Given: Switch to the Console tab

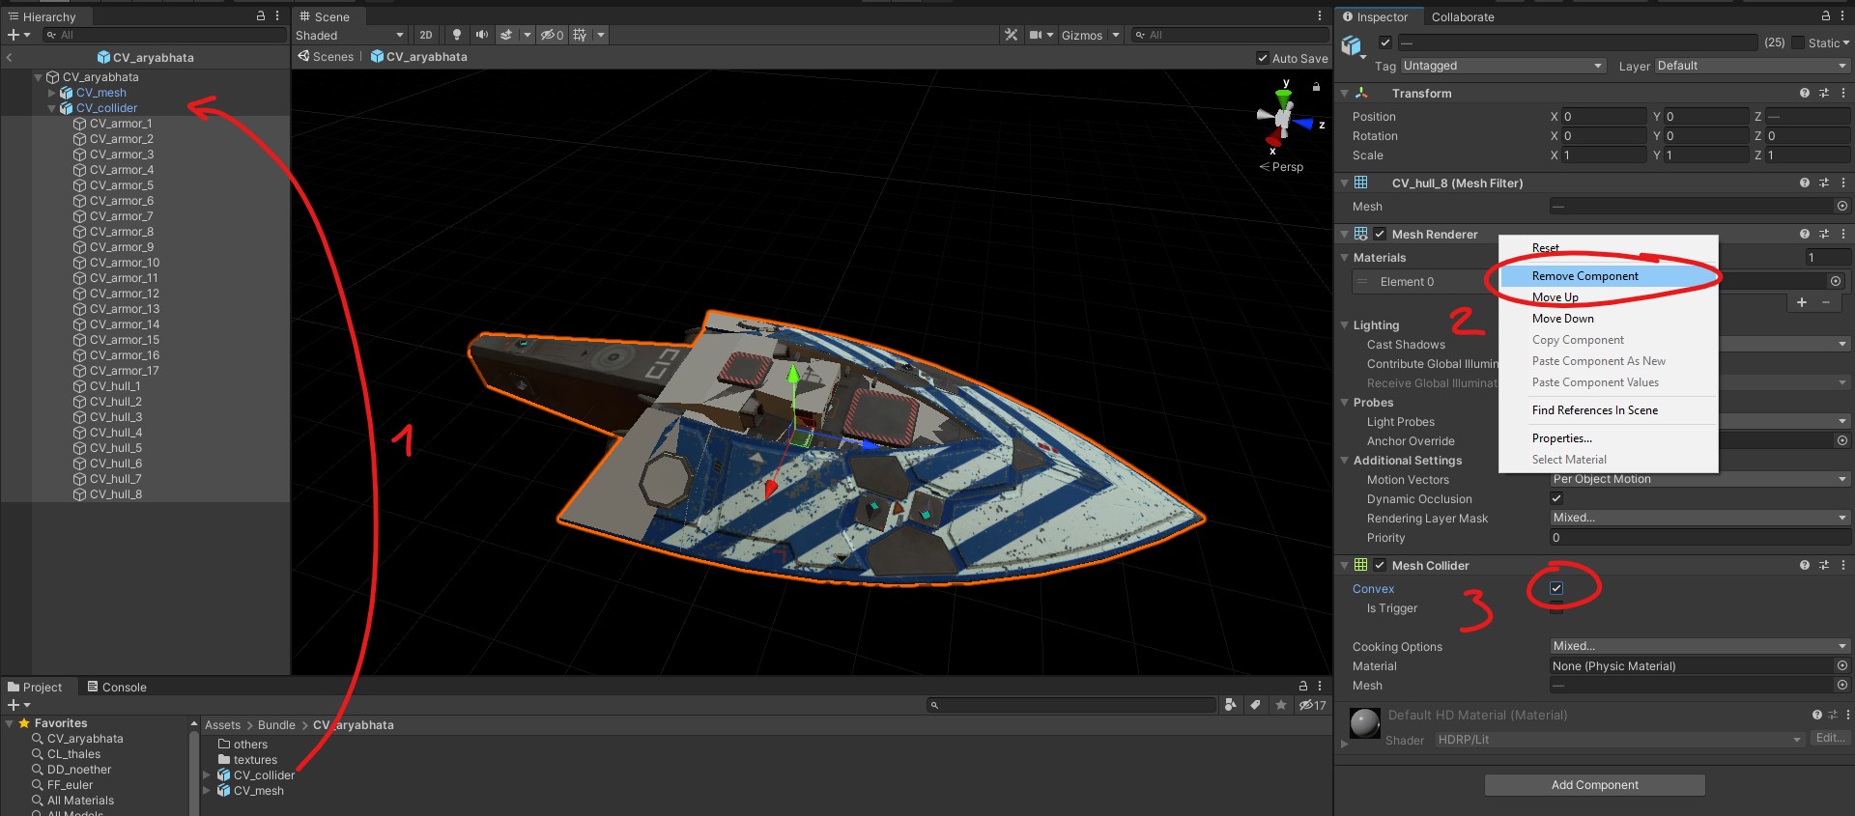Looking at the screenshot, I should point(117,687).
